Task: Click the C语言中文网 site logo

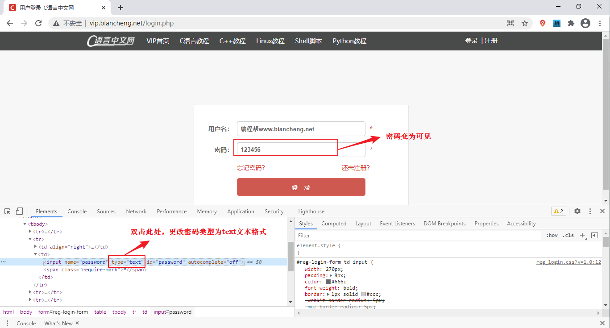Action: point(111,41)
